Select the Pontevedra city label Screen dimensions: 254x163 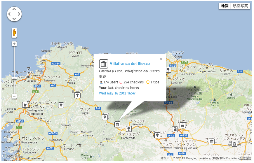pos(29,142)
